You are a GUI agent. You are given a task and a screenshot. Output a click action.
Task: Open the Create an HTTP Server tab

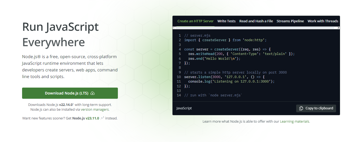196,21
